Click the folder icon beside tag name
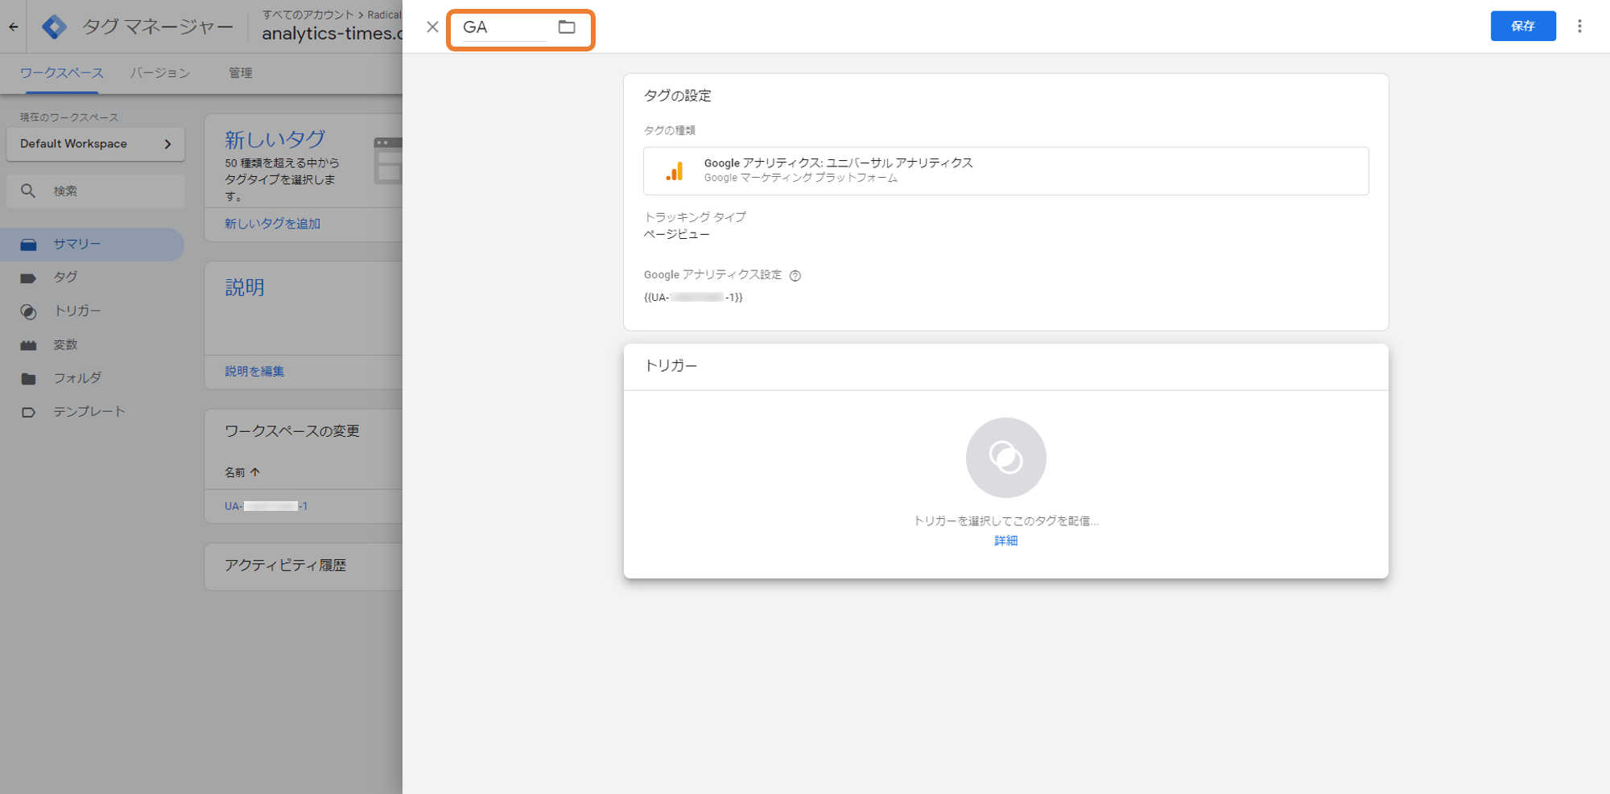The image size is (1610, 794). 567,27
